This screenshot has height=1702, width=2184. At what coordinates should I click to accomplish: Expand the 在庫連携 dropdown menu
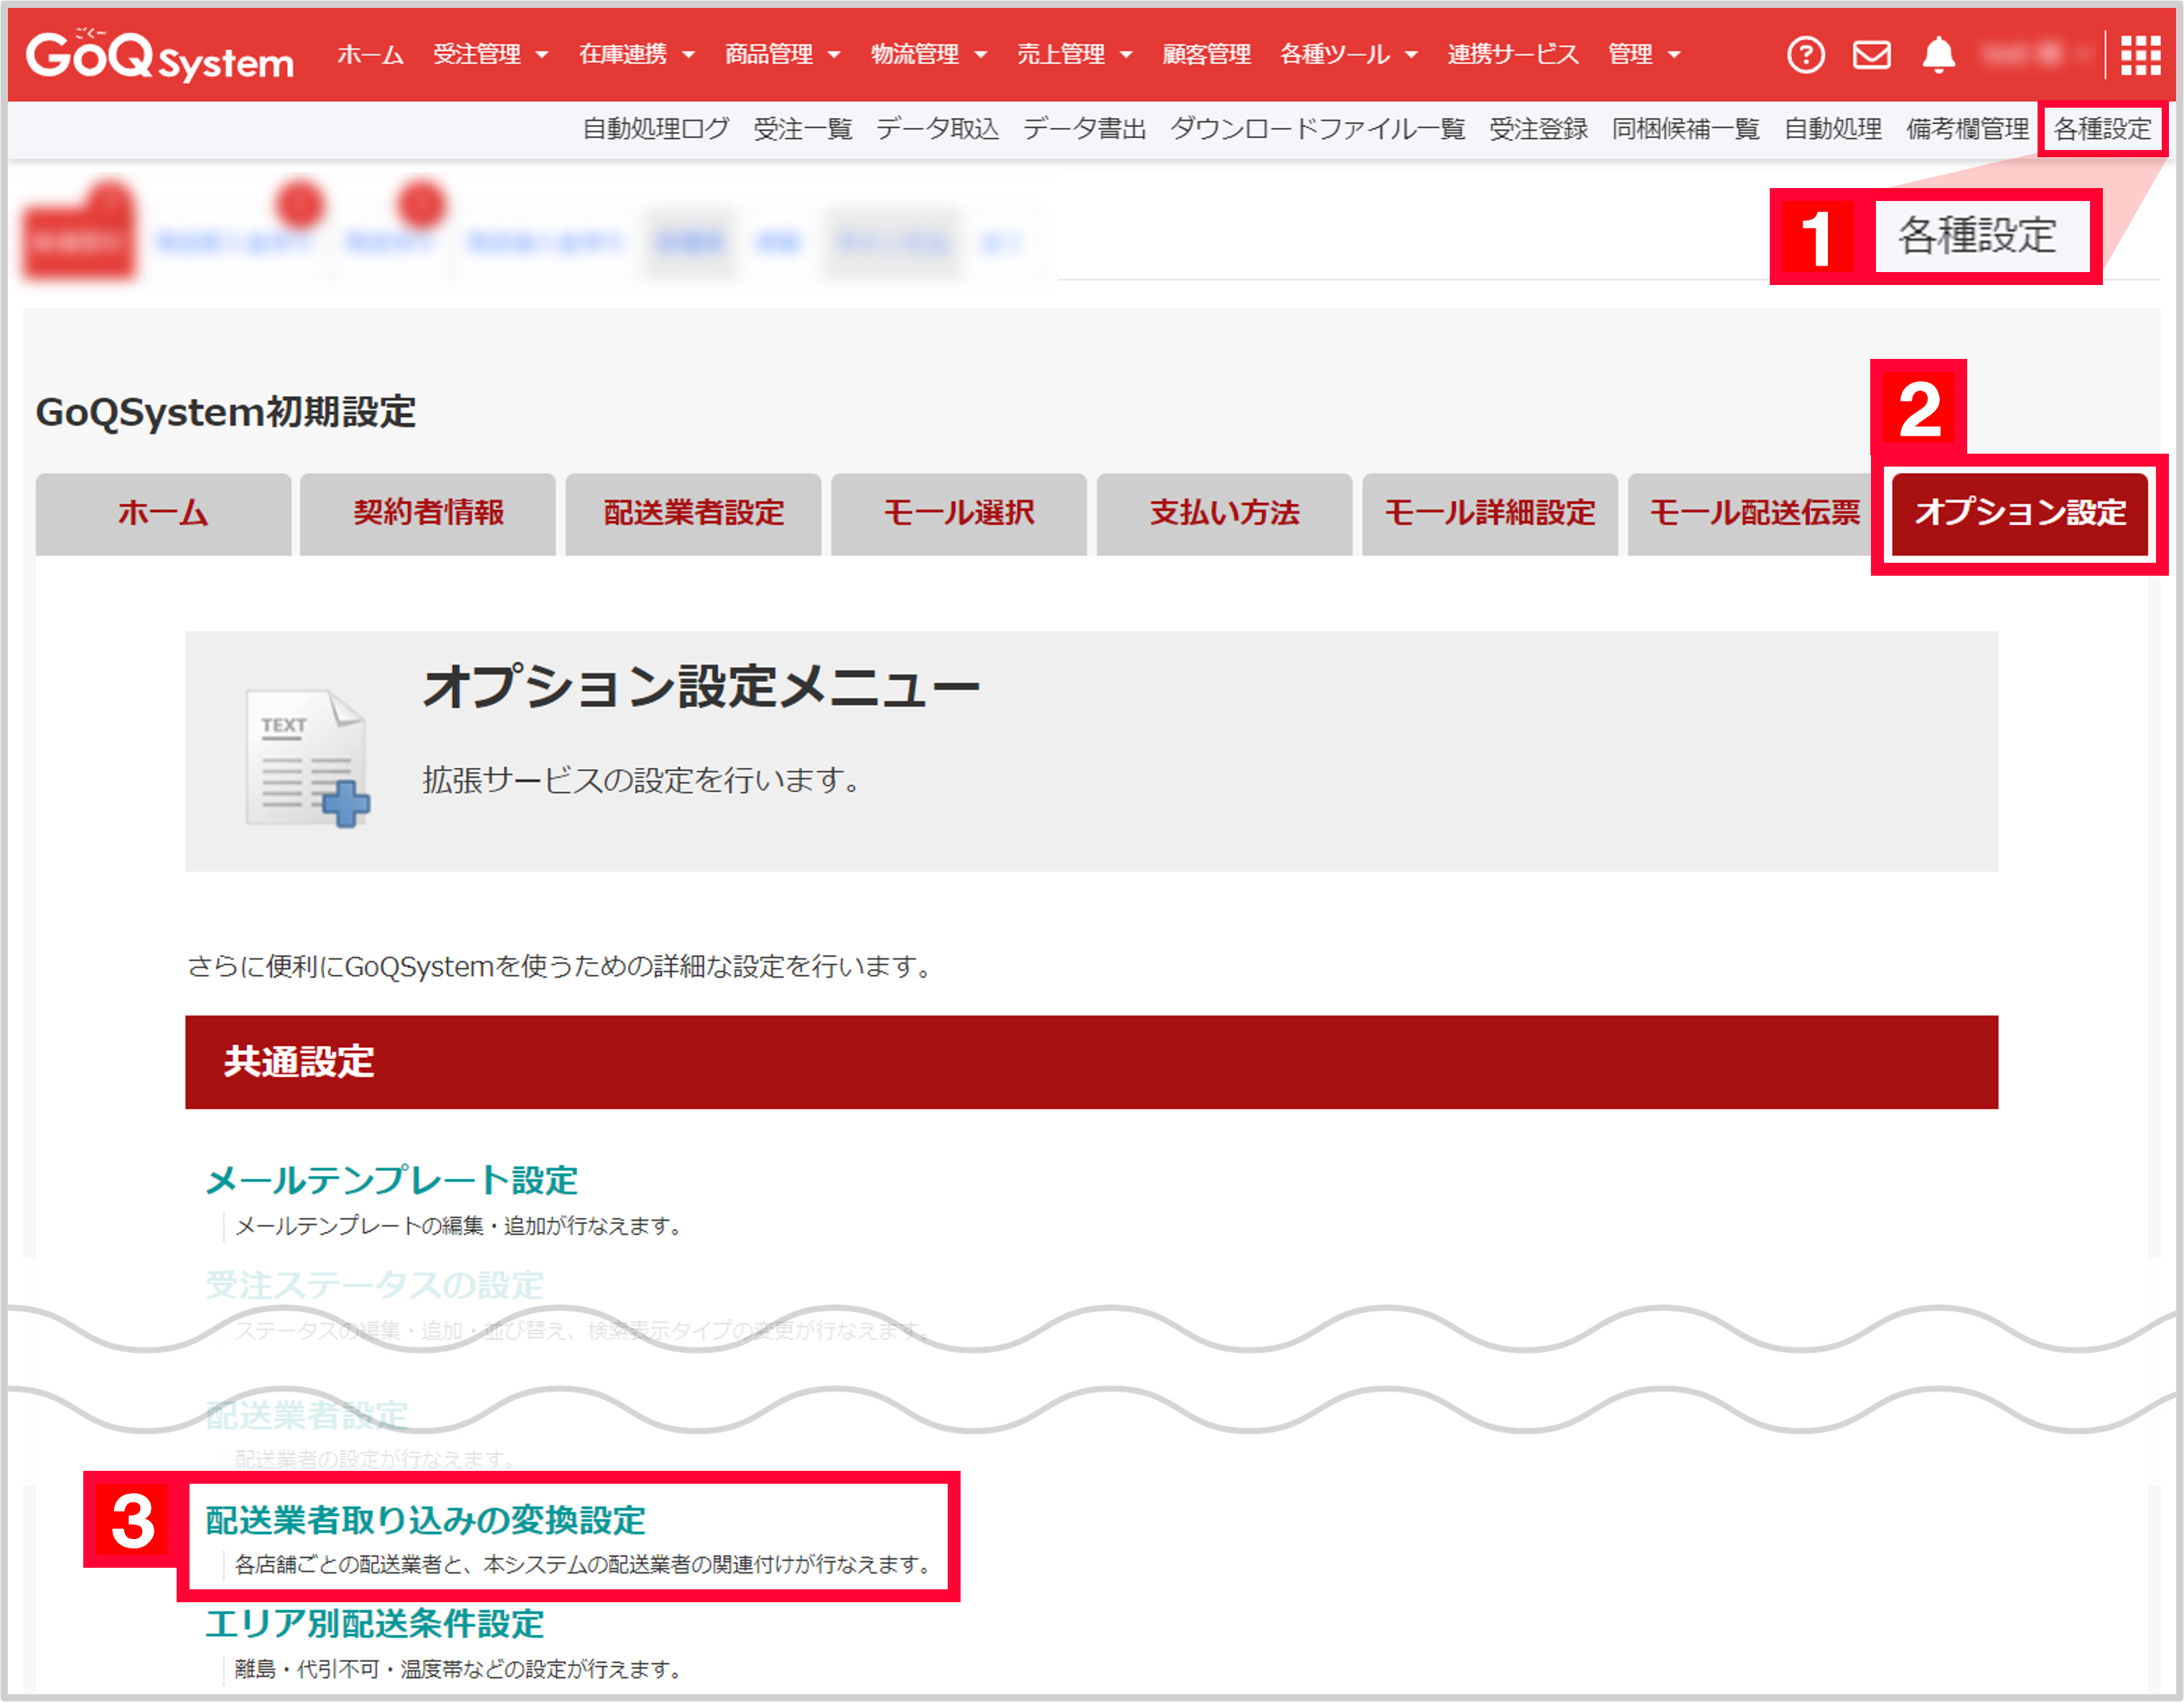tap(625, 54)
